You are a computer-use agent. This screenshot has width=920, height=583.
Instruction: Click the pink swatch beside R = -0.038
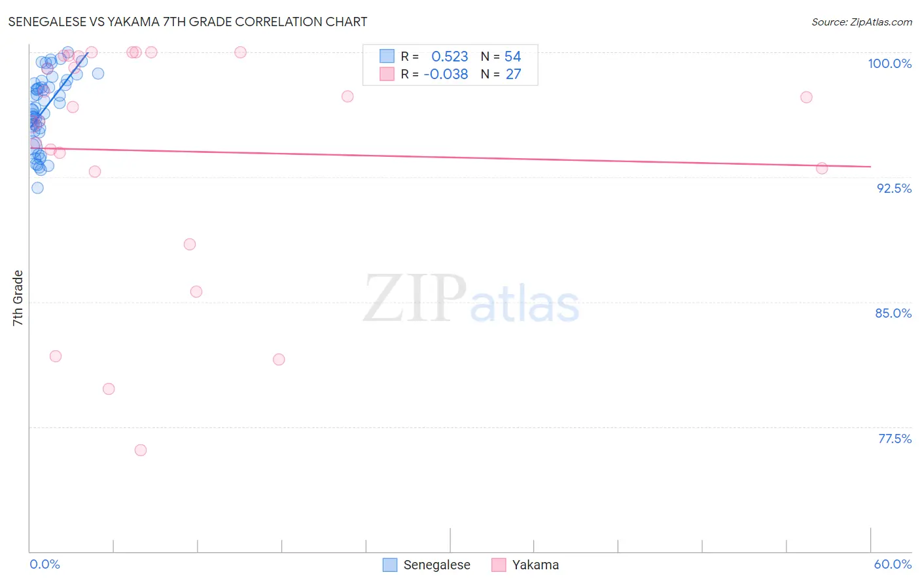(x=387, y=74)
